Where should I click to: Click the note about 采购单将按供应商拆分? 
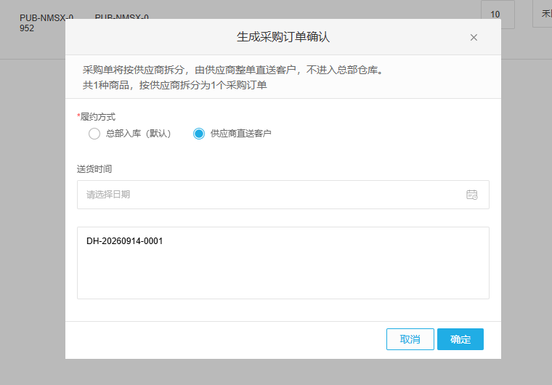tap(232, 70)
